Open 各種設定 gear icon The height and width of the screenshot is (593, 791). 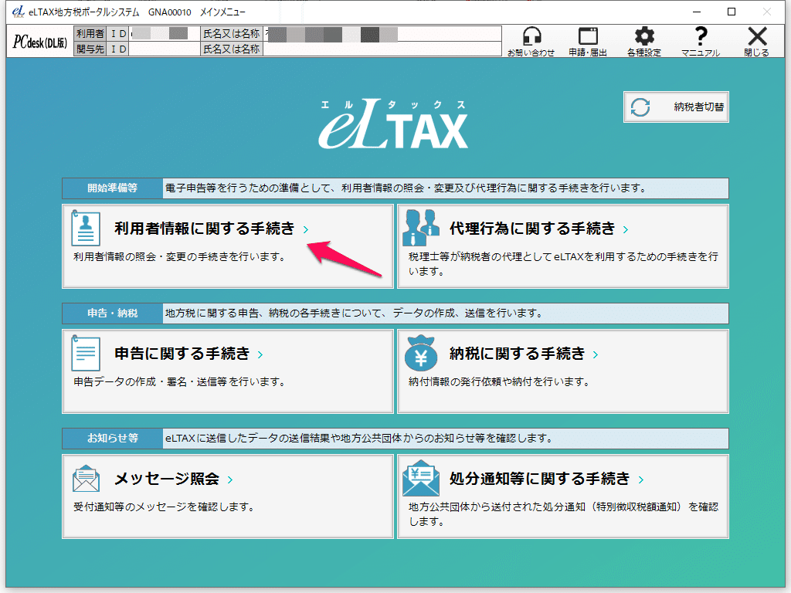pos(644,42)
